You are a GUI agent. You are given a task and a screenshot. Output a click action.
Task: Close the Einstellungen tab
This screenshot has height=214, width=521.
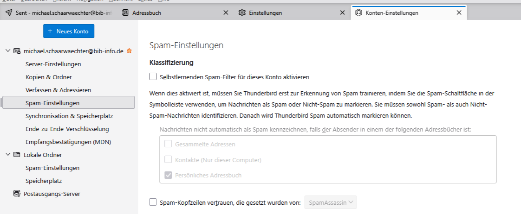342,13
